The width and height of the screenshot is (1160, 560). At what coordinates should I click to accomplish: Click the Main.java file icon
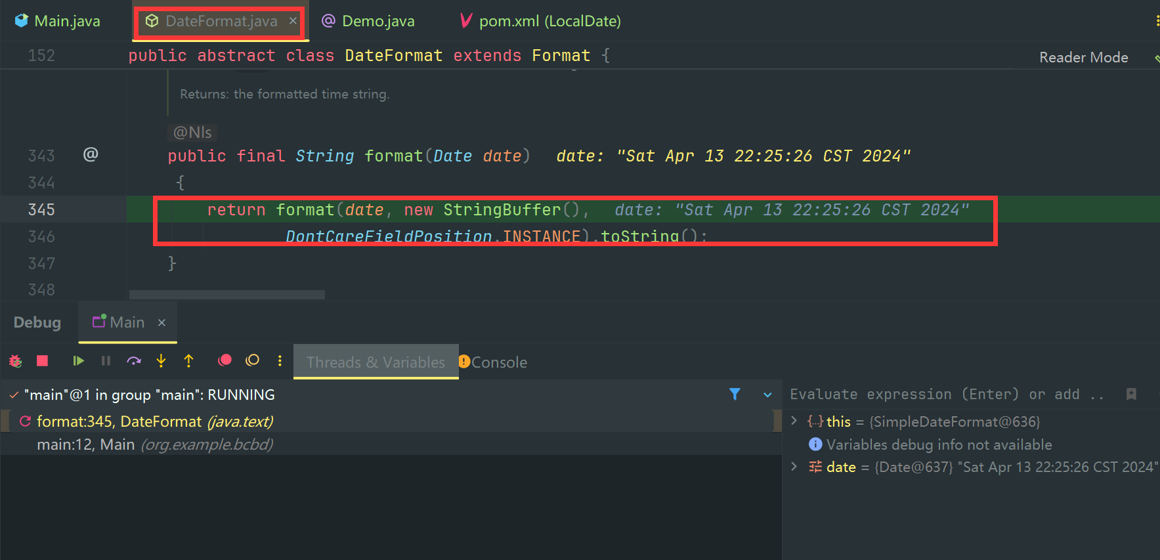(22, 20)
